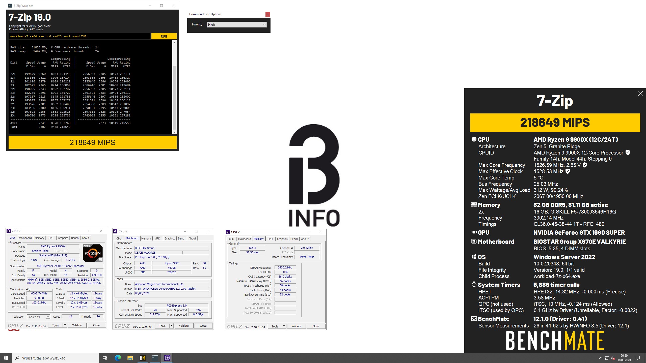Click the taskbar clock showing 20:30

(x=624, y=358)
